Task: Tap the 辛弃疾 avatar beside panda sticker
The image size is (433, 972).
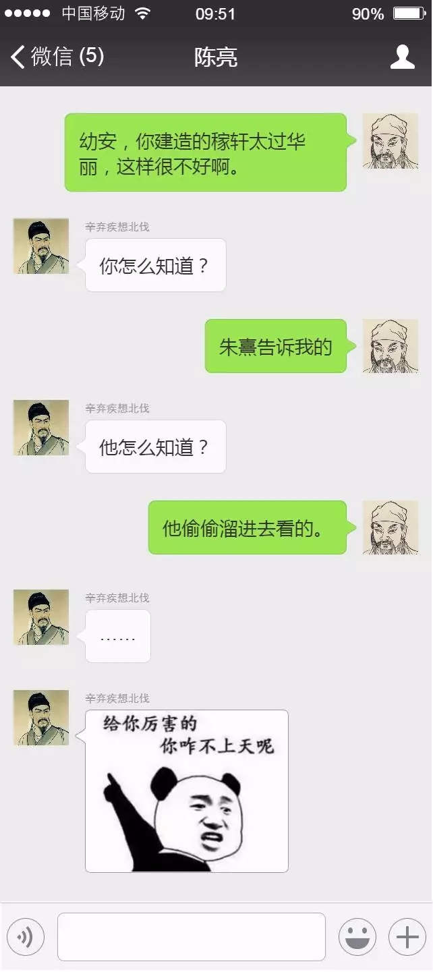Action: coord(41,718)
